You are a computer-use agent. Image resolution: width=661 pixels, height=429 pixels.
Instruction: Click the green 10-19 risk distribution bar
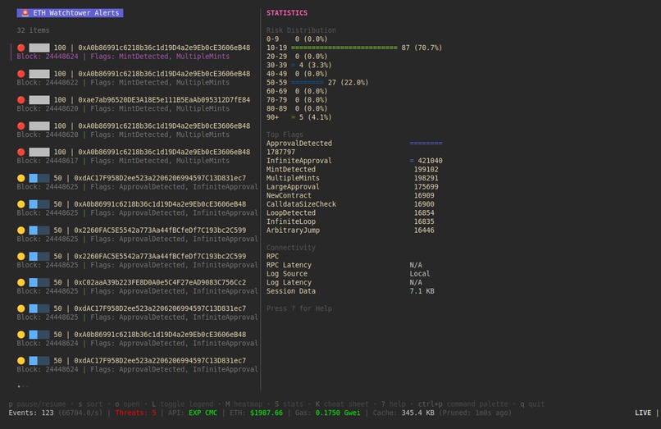pos(344,48)
